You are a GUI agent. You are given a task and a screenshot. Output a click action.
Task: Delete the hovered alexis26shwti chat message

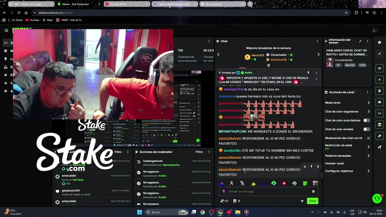click(318, 167)
